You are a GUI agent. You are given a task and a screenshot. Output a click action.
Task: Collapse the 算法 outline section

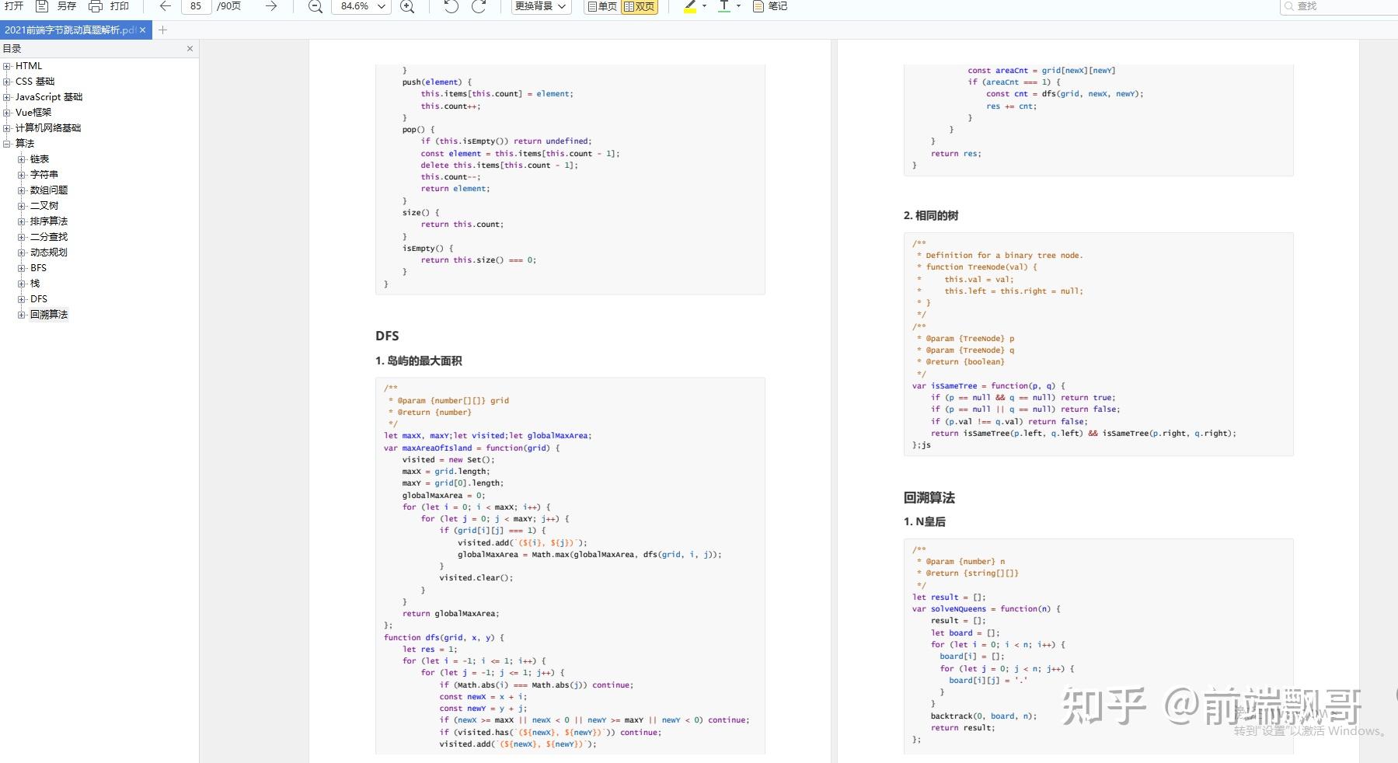[7, 144]
